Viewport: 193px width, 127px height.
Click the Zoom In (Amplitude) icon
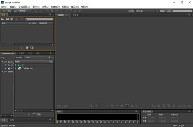pos(154,106)
